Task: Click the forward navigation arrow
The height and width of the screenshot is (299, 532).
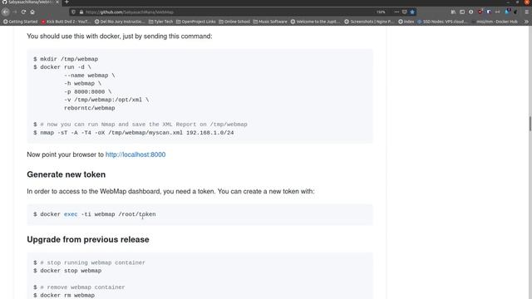Action: point(15,12)
